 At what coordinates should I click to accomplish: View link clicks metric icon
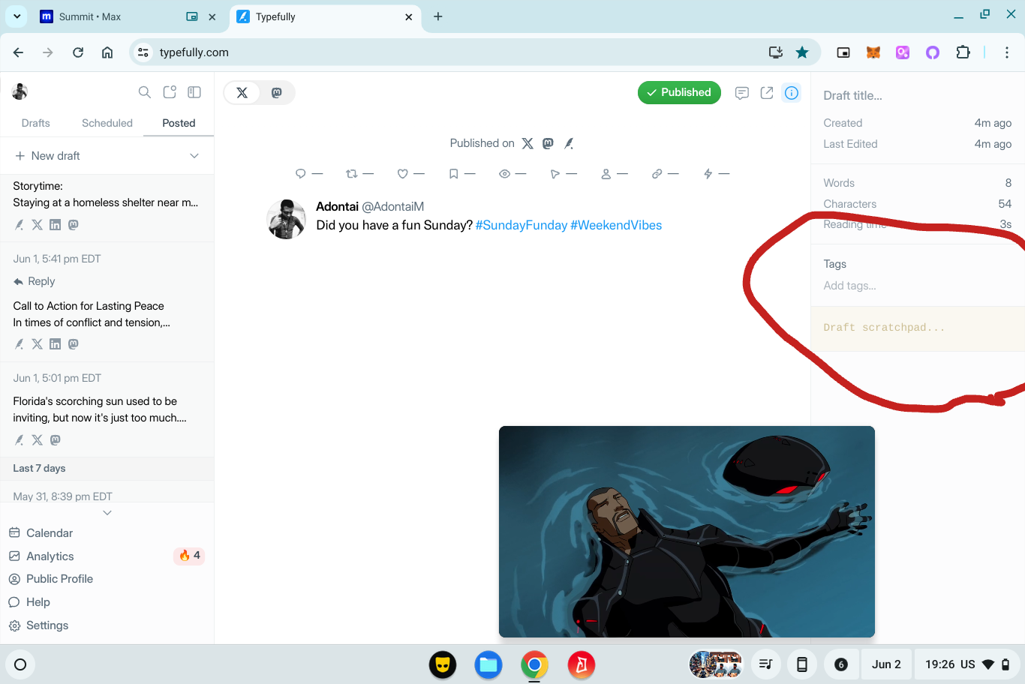click(657, 174)
